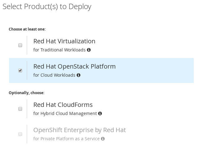
Task: Click info icon next to Traditional Workloads
Action: click(x=89, y=50)
